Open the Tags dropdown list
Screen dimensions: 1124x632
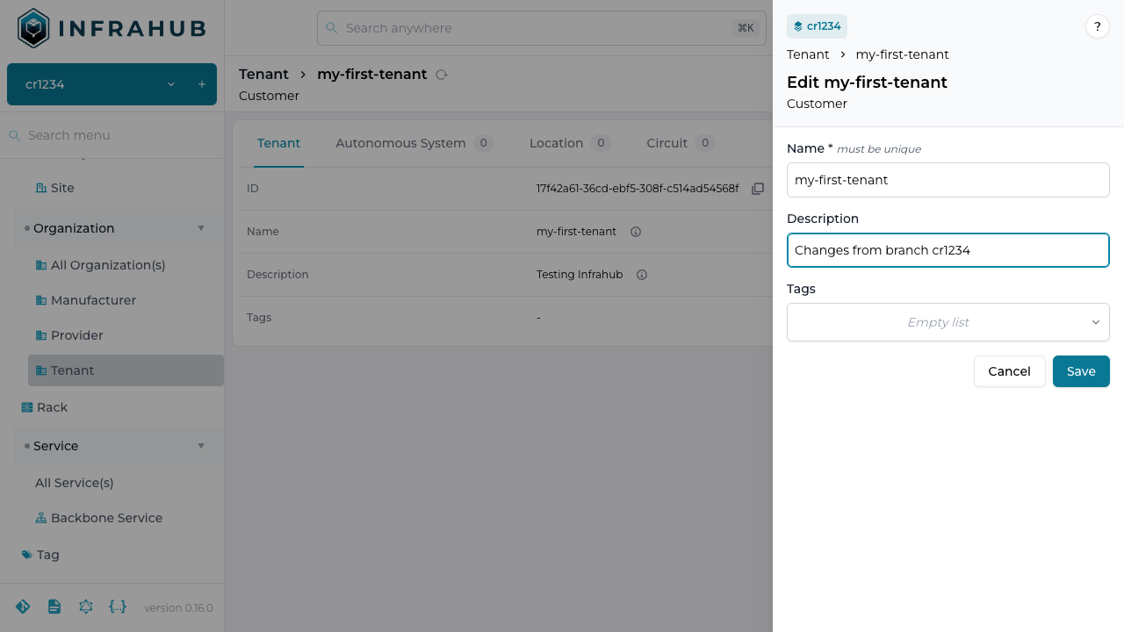pyautogui.click(x=948, y=322)
